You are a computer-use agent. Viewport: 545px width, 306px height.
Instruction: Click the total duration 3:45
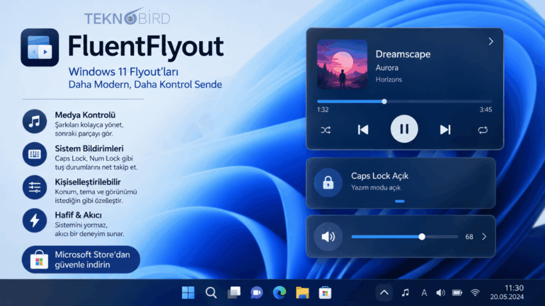(x=485, y=109)
